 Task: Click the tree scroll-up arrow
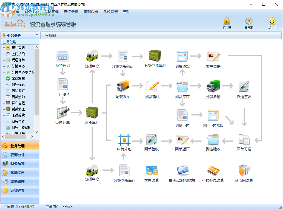click(36, 47)
